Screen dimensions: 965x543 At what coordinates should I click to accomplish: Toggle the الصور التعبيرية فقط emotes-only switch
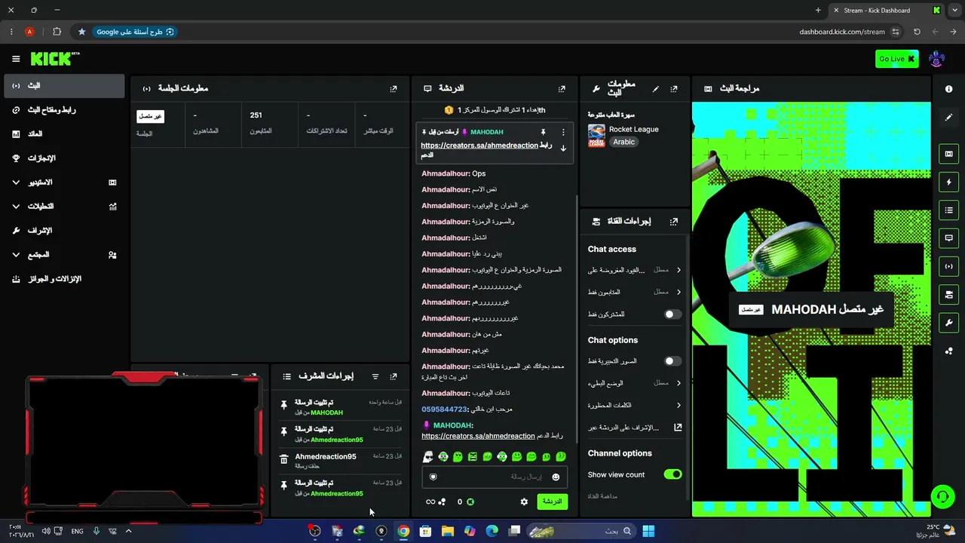(x=672, y=361)
